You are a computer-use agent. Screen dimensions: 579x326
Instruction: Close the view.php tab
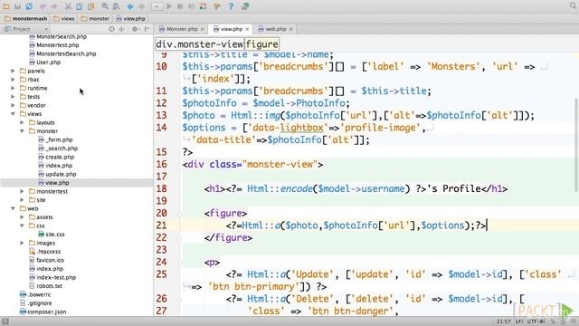coord(247,29)
